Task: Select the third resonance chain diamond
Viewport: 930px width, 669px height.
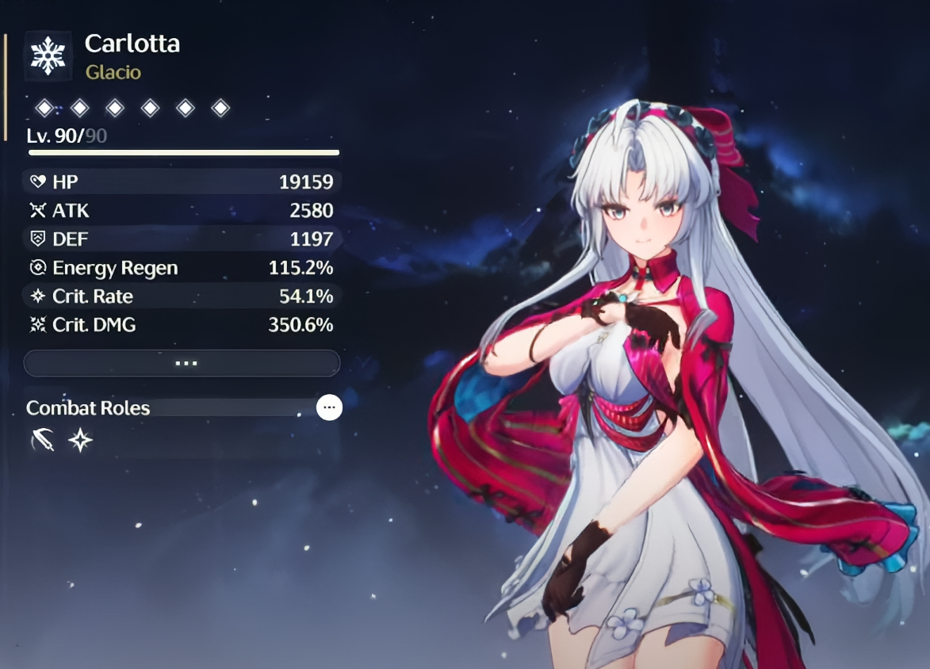Action: [115, 108]
